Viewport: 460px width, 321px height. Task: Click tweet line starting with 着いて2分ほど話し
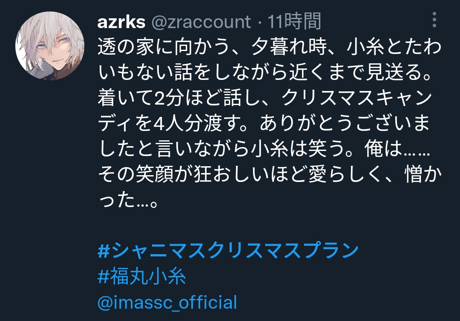(265, 98)
